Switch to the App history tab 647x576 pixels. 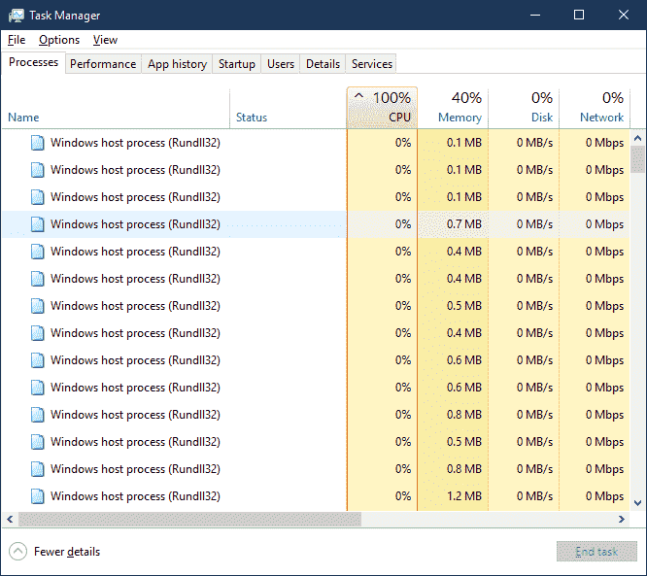pos(177,64)
